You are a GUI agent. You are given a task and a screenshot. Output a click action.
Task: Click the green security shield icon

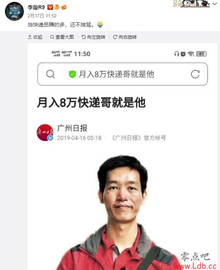(x=72, y=74)
